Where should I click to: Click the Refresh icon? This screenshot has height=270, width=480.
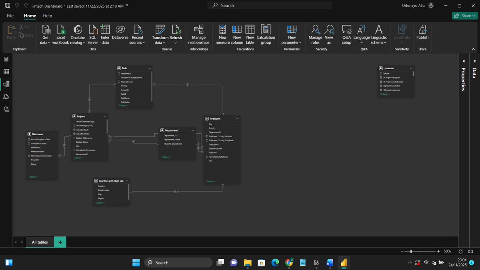tap(175, 32)
